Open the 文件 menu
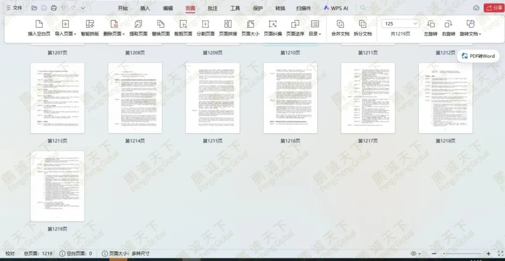The width and height of the screenshot is (505, 261). 14,8
